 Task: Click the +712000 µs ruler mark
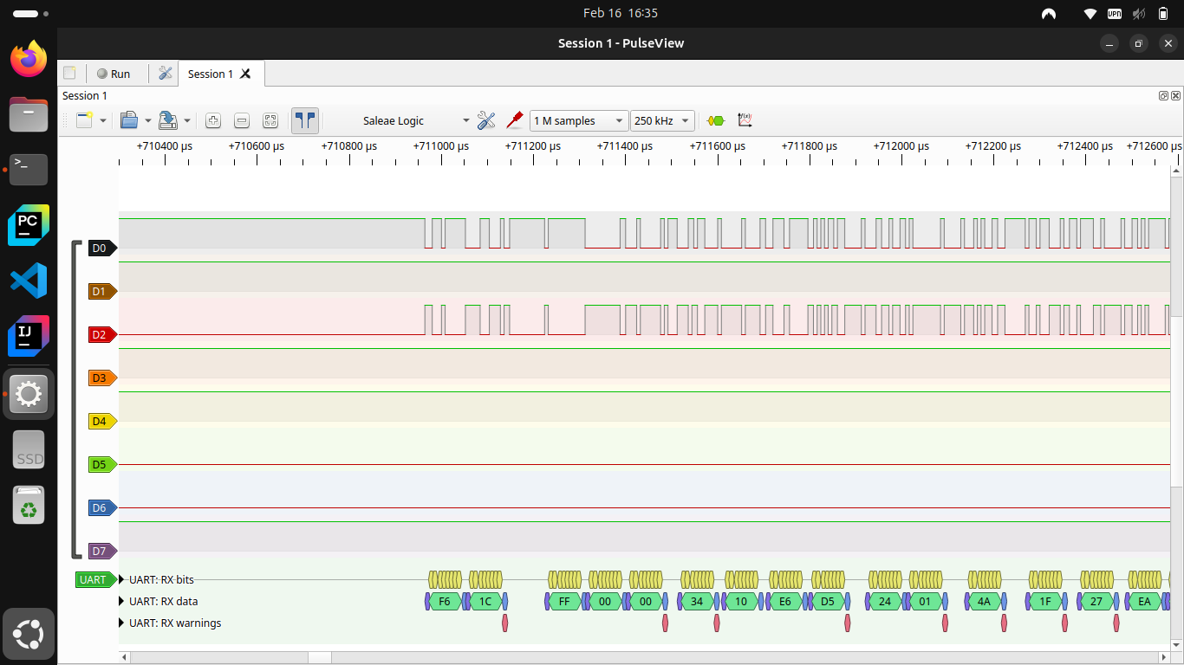click(x=901, y=146)
